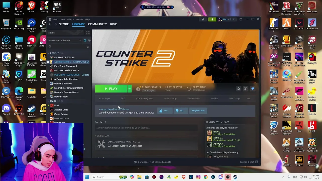Collapse the MARCH section in library
The width and height of the screenshot is (322, 181).
coord(49,101)
